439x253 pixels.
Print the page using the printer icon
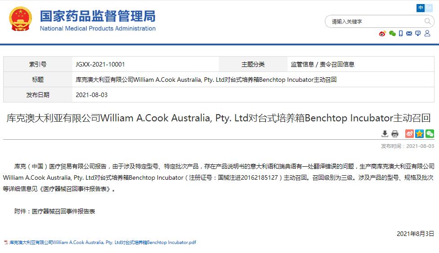click(x=395, y=134)
